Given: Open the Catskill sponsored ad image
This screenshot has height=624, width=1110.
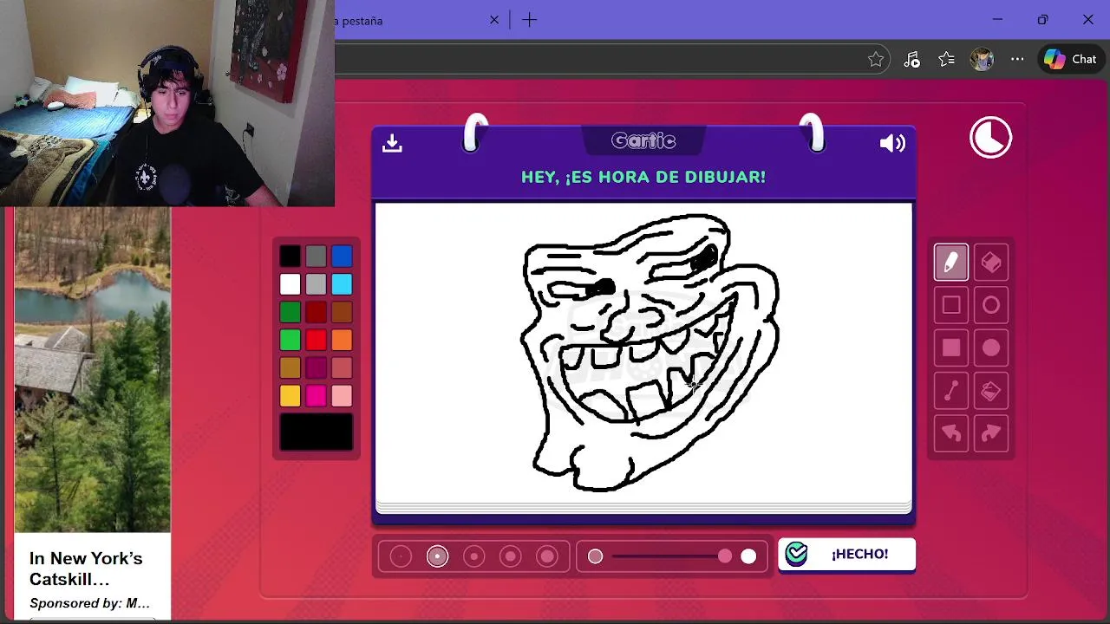Looking at the screenshot, I should 93,369.
